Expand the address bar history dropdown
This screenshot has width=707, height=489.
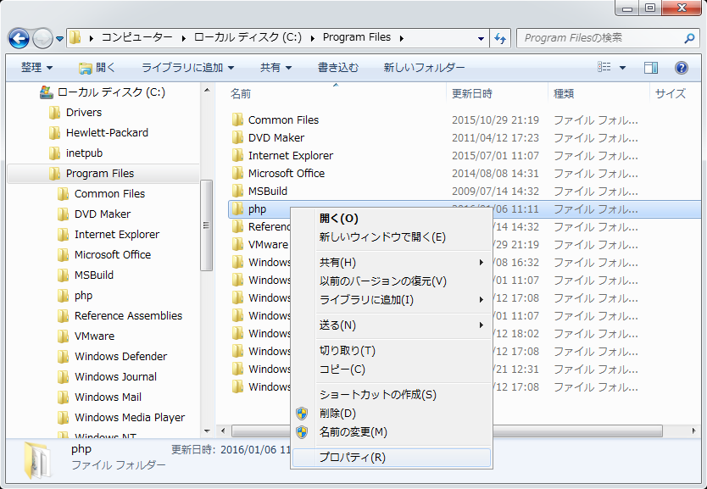click(x=482, y=38)
